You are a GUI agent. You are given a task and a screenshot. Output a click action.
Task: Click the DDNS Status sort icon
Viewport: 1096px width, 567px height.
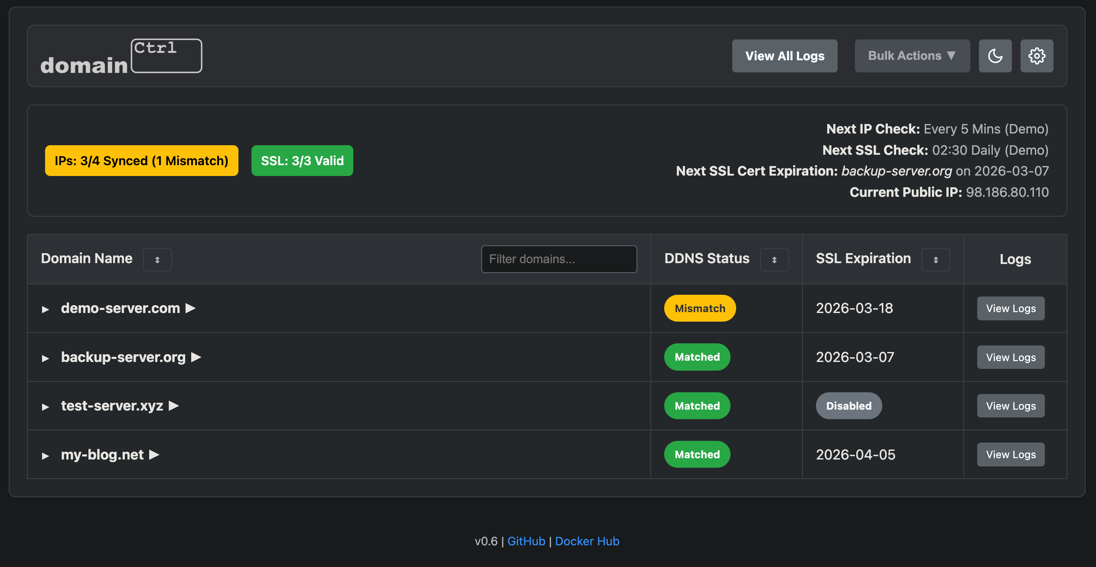coord(774,260)
